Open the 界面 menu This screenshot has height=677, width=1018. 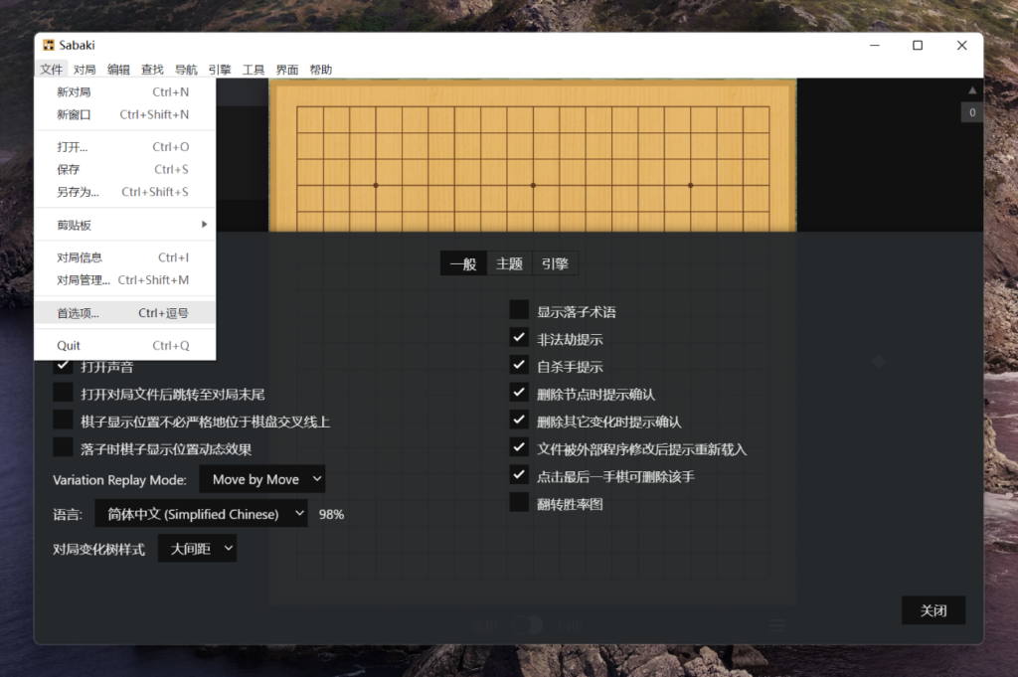[x=287, y=70]
